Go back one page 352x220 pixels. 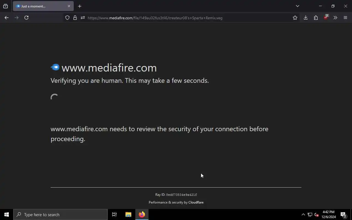[x=7, y=18]
